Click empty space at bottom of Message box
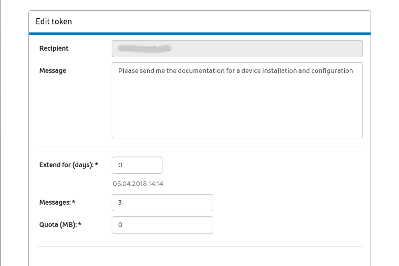399x266 pixels. coord(237,127)
